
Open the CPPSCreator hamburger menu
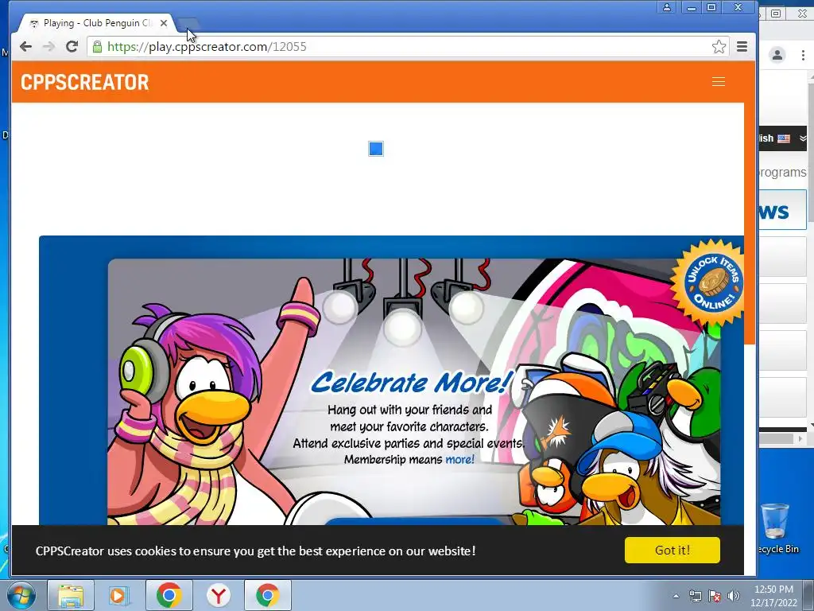(x=719, y=82)
